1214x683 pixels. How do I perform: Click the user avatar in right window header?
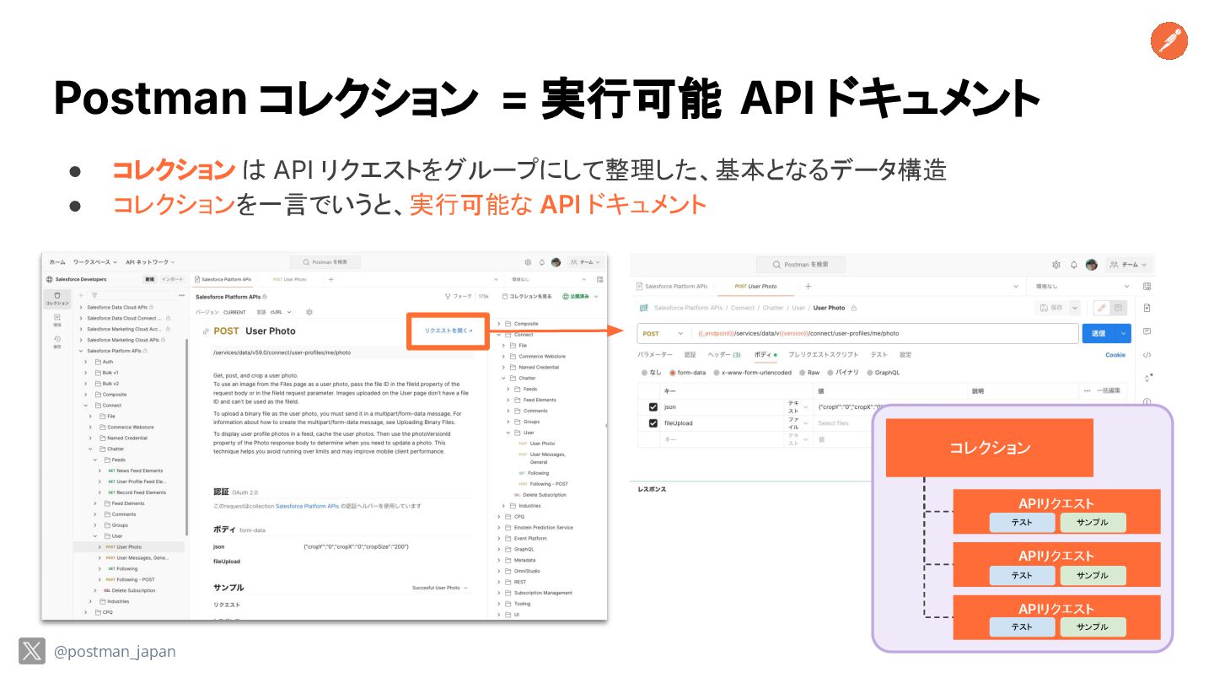1092,265
